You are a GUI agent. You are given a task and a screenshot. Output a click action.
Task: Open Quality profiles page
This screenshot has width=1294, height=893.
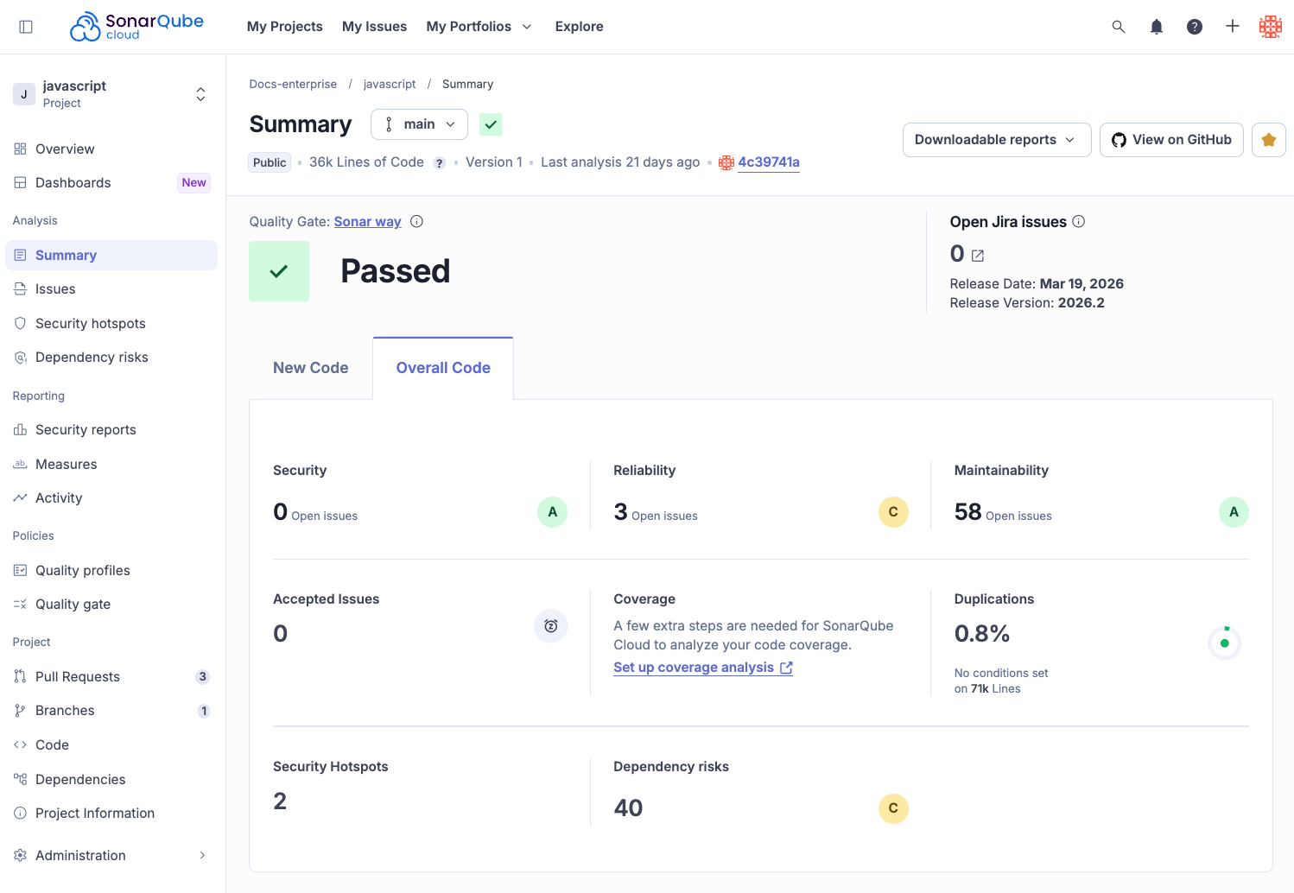(111, 571)
